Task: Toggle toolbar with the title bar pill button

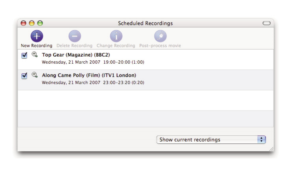Action: point(266,23)
